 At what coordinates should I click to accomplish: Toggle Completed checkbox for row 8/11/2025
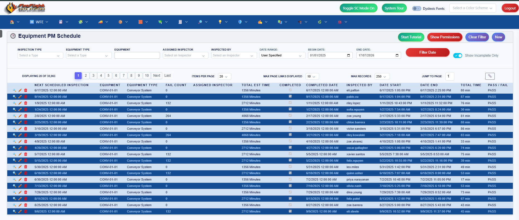tap(290, 198)
